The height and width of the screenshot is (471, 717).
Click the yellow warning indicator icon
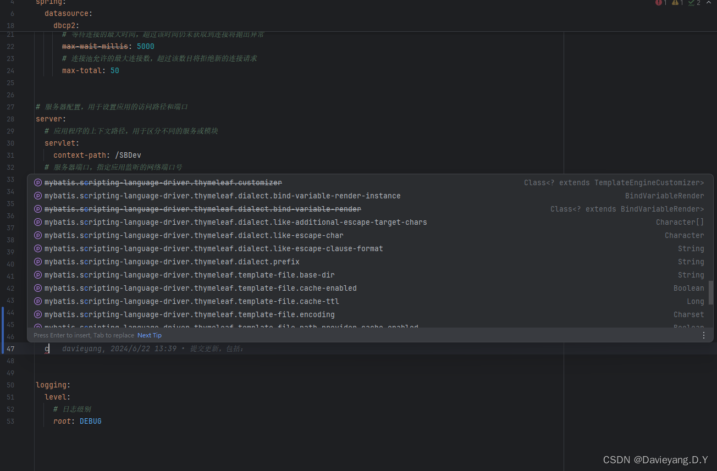coord(675,3)
